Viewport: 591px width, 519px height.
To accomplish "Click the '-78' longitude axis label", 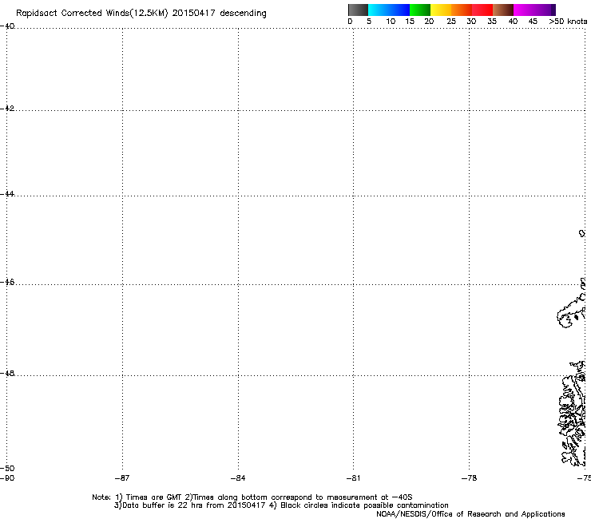I will [470, 478].
